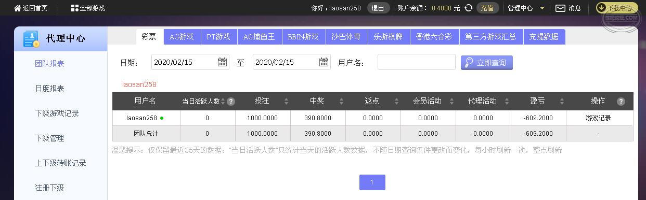The width and height of the screenshot is (646, 200).
Task: Sort table by 代理活动 column arrows
Action: click(507, 102)
